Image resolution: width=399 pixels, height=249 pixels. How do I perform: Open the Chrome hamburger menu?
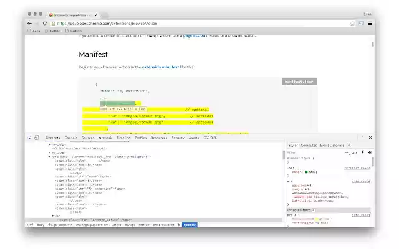pyautogui.click(x=370, y=24)
